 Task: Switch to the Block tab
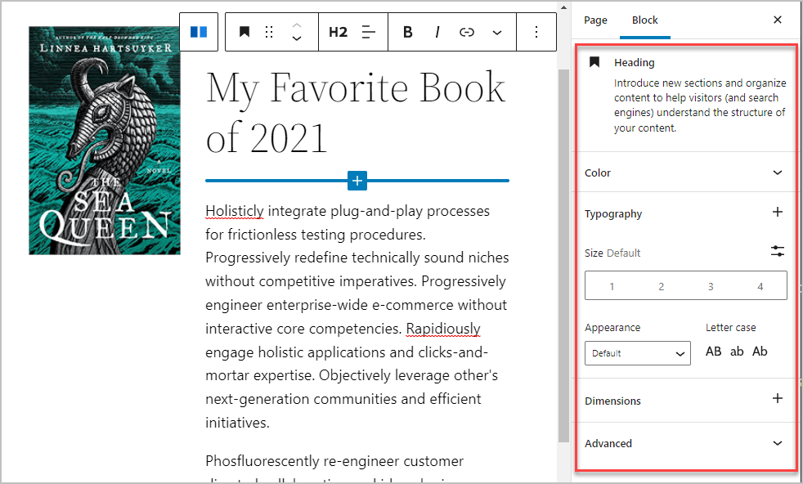(644, 20)
